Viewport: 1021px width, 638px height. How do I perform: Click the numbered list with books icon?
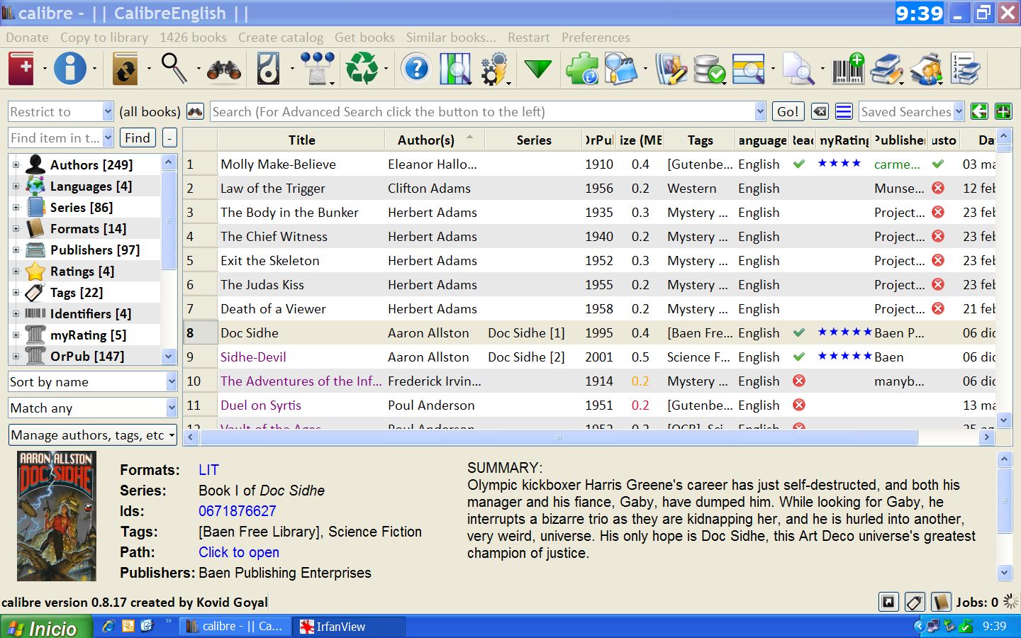pos(965,69)
